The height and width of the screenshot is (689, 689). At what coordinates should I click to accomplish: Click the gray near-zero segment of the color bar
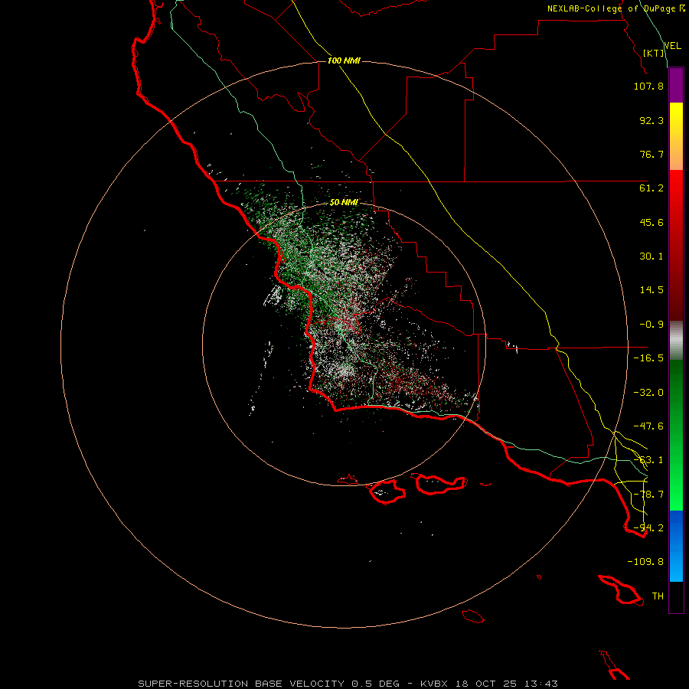point(676,341)
